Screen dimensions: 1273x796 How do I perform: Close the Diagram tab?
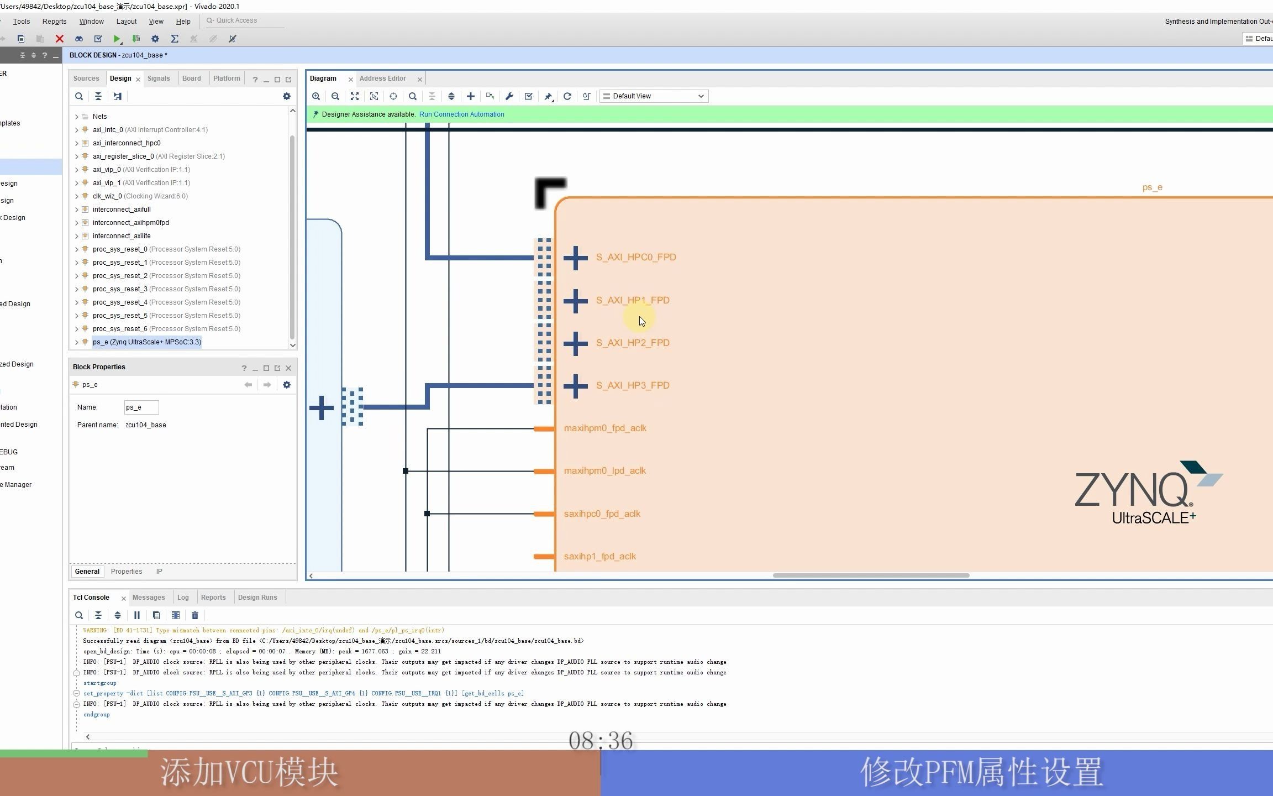(350, 80)
